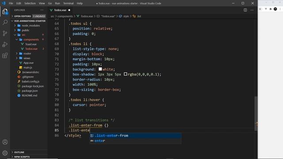This screenshot has height=159, width=283.
Task: Click '.list' in the breadcrumb path
Action: tap(139, 16)
